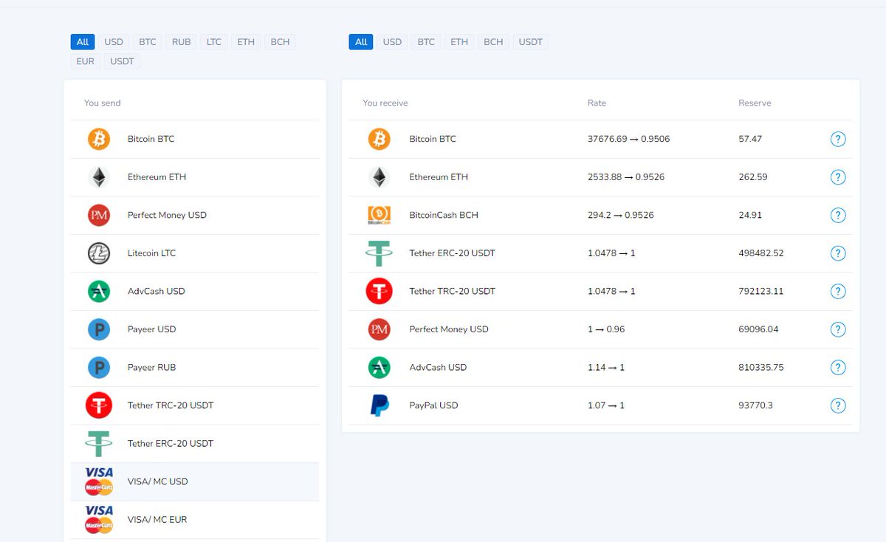Filter receive currencies by USDT

[531, 42]
